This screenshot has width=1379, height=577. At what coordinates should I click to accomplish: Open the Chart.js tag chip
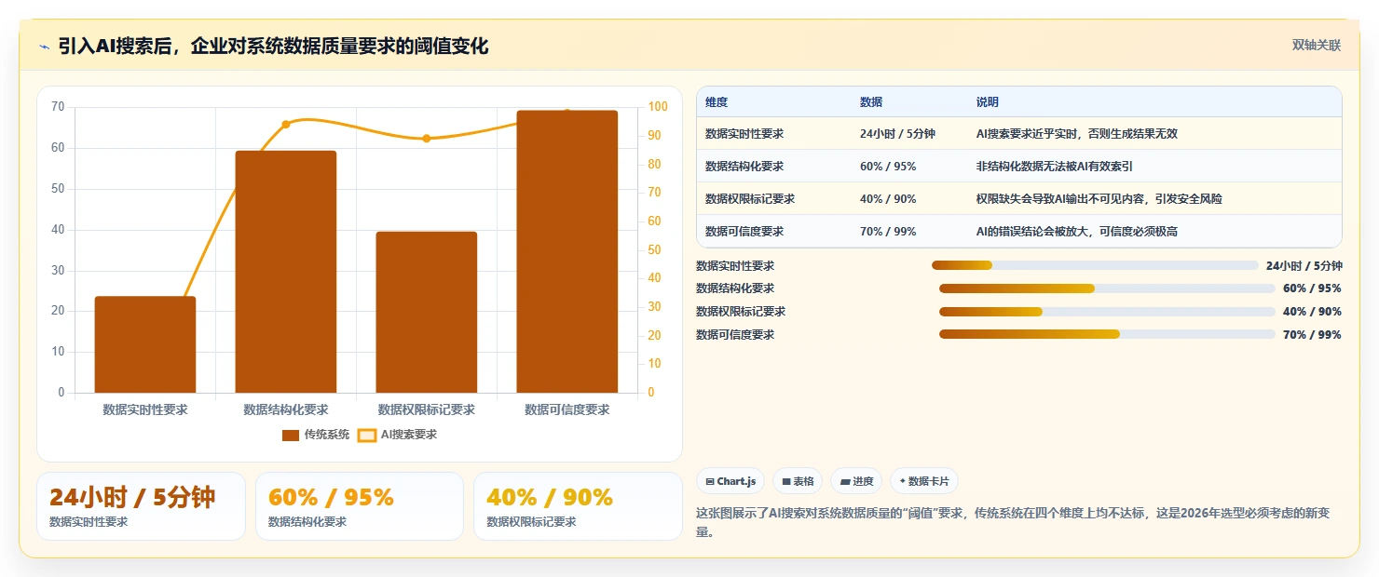(730, 481)
